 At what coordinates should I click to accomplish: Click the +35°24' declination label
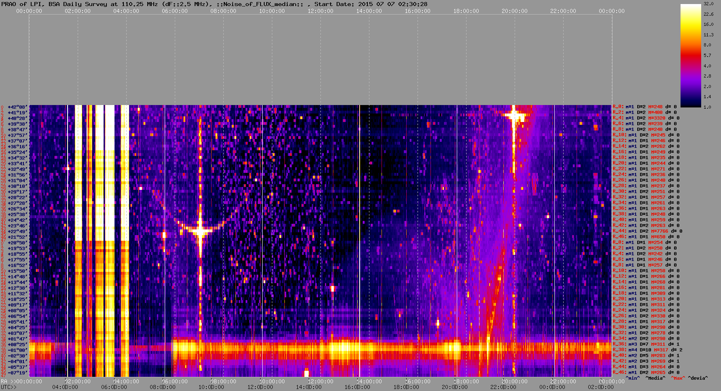pyautogui.click(x=17, y=152)
